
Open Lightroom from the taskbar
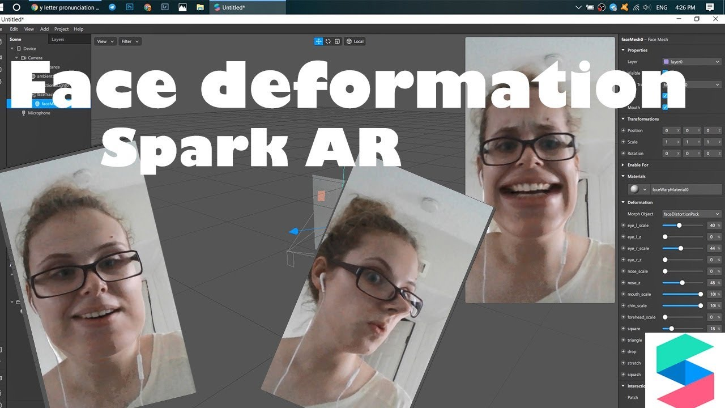(x=165, y=7)
